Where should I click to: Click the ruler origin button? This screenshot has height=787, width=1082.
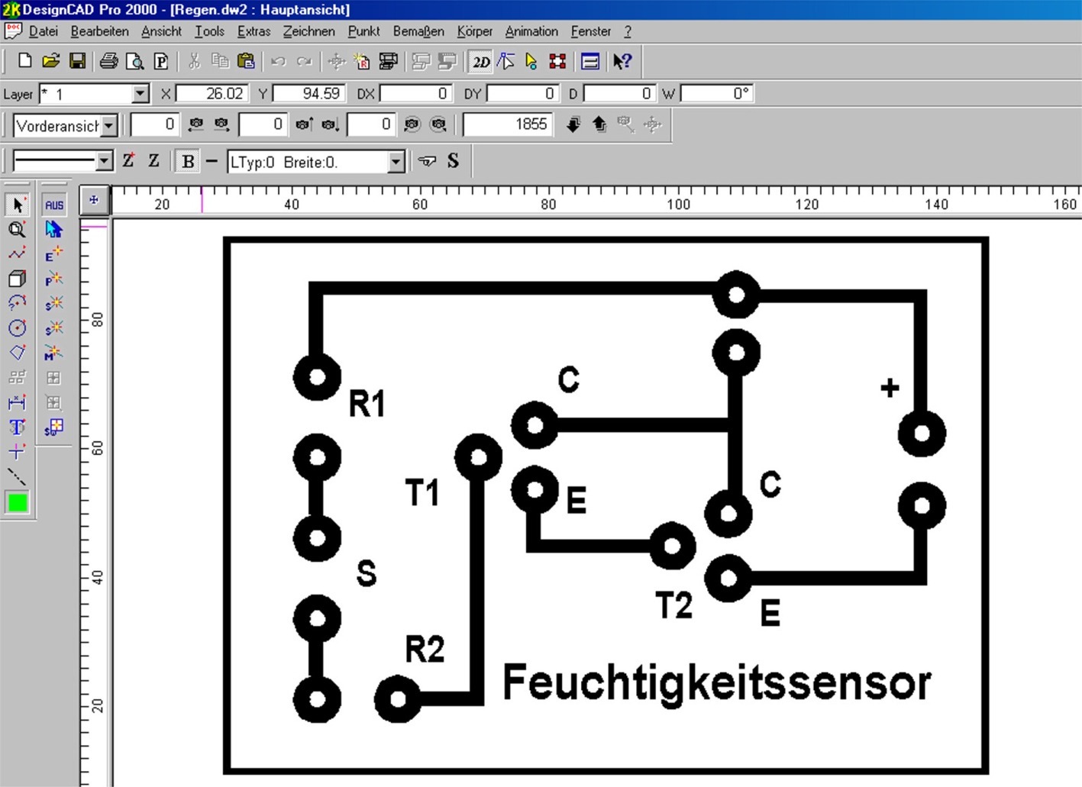tap(94, 200)
